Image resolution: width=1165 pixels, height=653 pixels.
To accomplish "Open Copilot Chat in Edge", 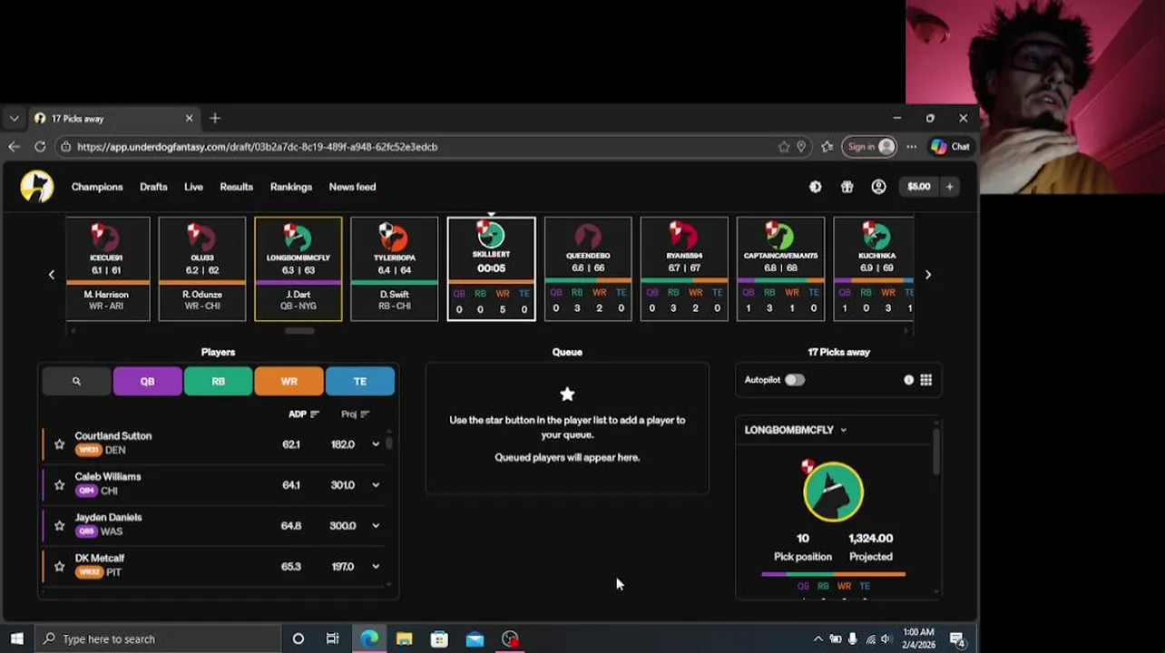I will [x=950, y=146].
